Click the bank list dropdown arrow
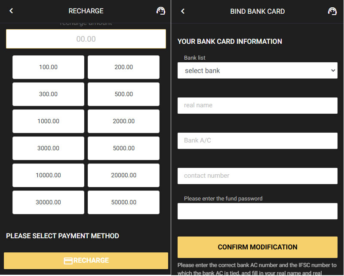This screenshot has height=276, width=344. [333, 70]
